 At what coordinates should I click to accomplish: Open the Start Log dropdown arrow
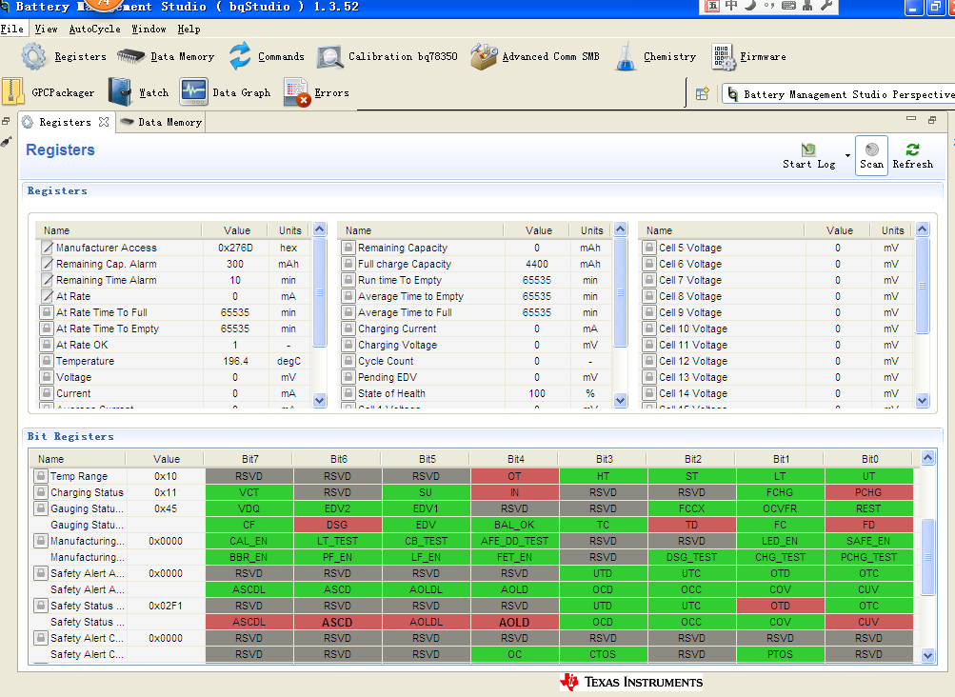click(847, 155)
